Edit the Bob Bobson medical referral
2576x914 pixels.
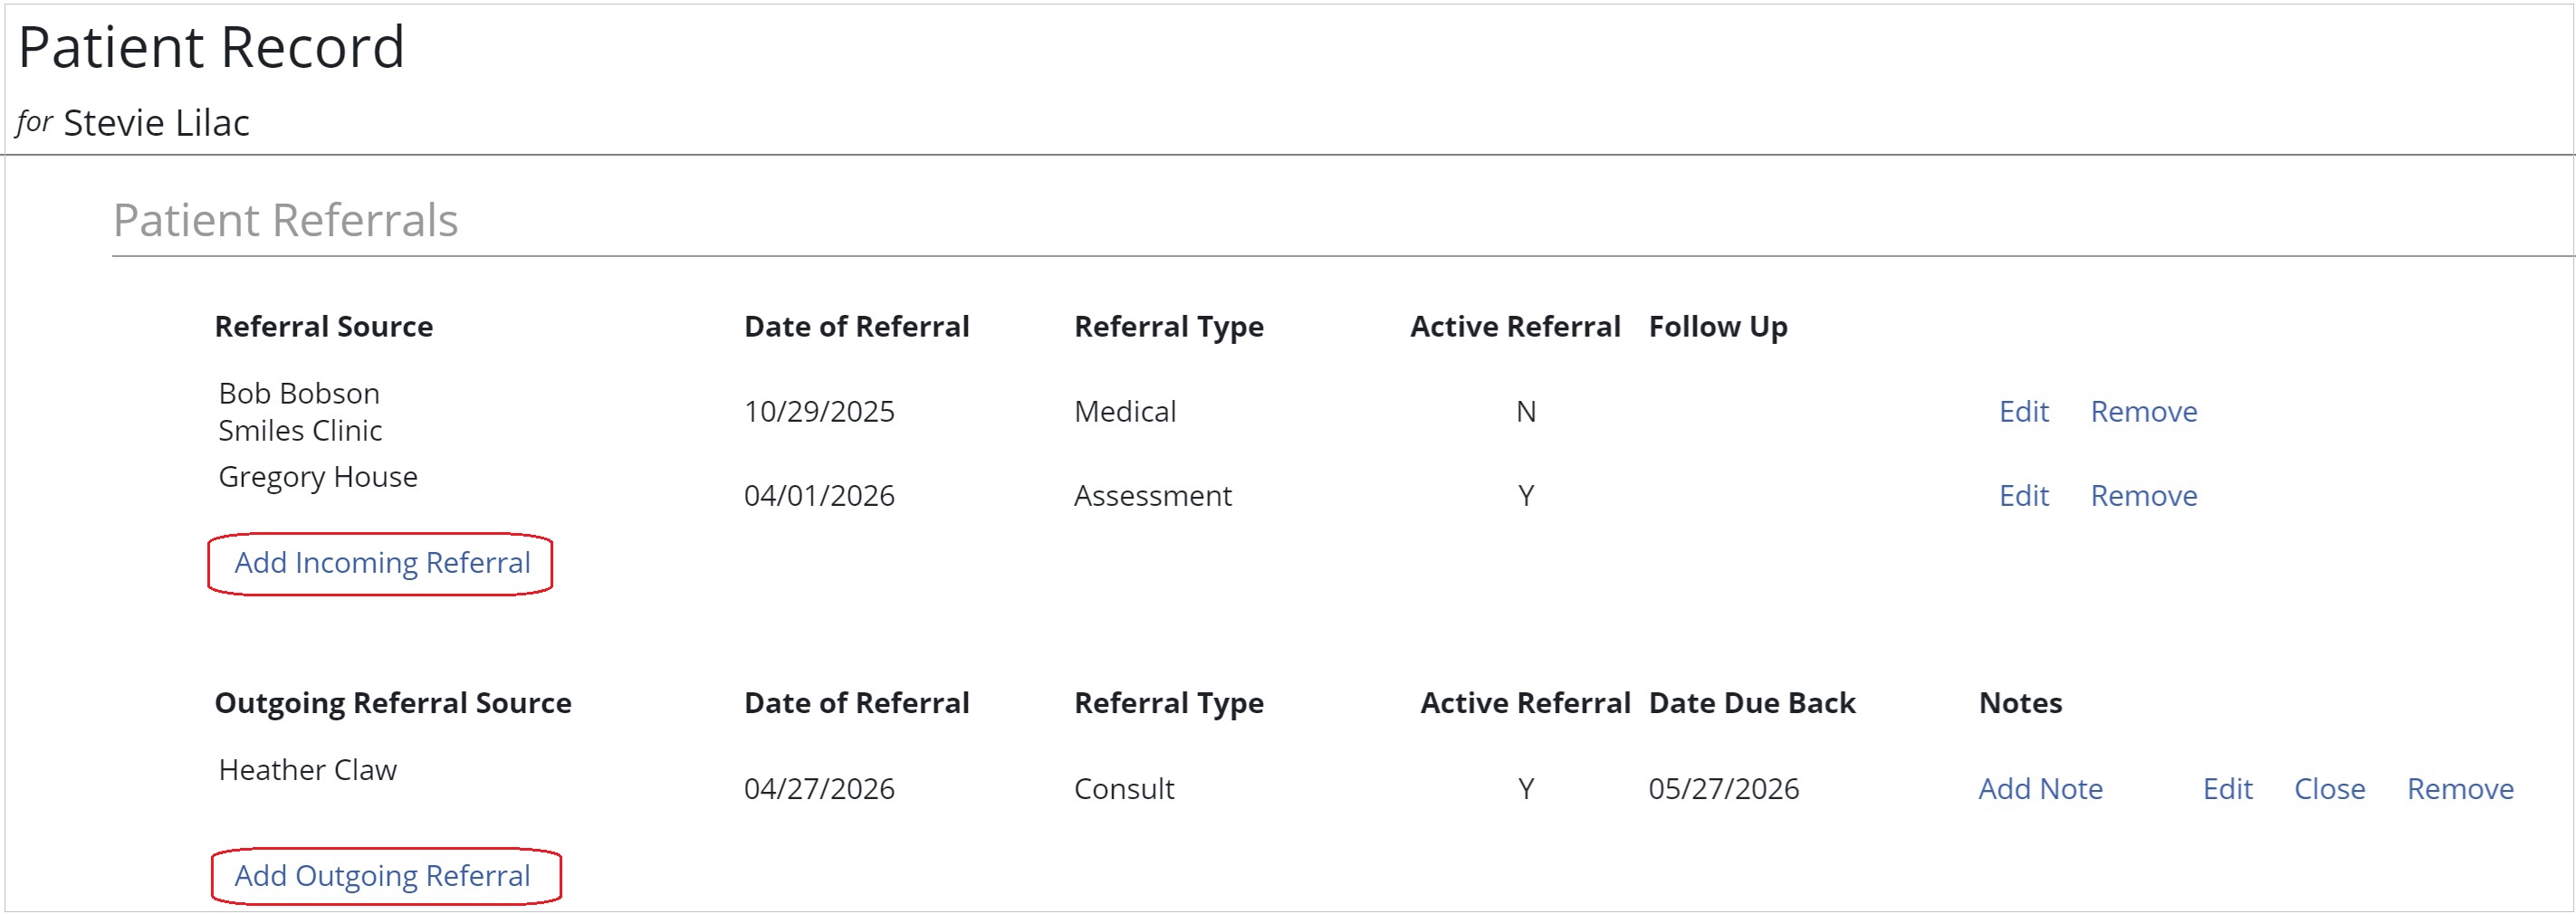pyautogui.click(x=2023, y=412)
